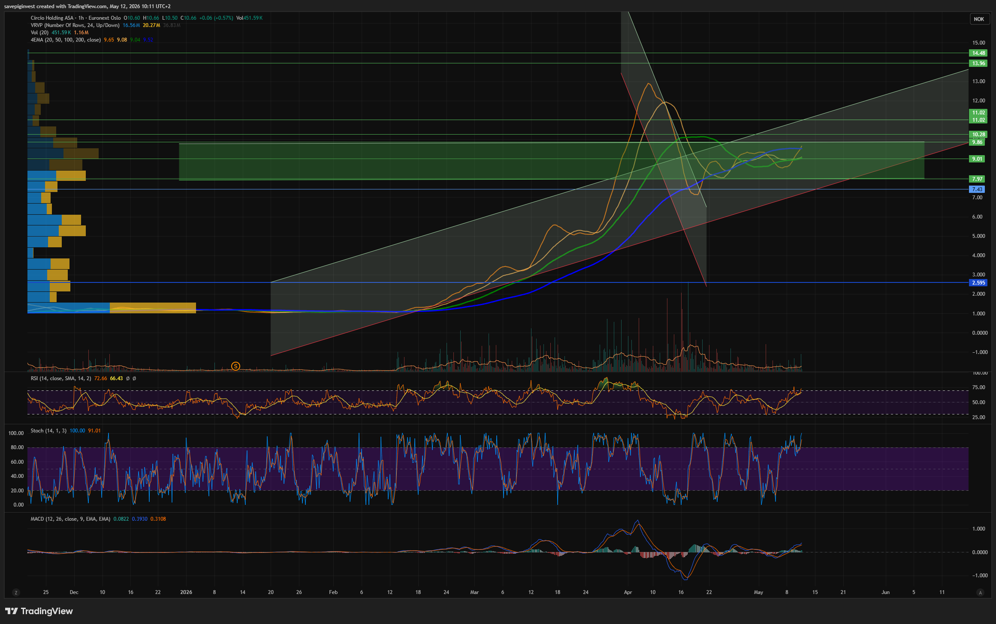Viewport: 996px width, 624px height.
Task: Click the Circio Holding ASA symbol title
Action: click(52, 18)
